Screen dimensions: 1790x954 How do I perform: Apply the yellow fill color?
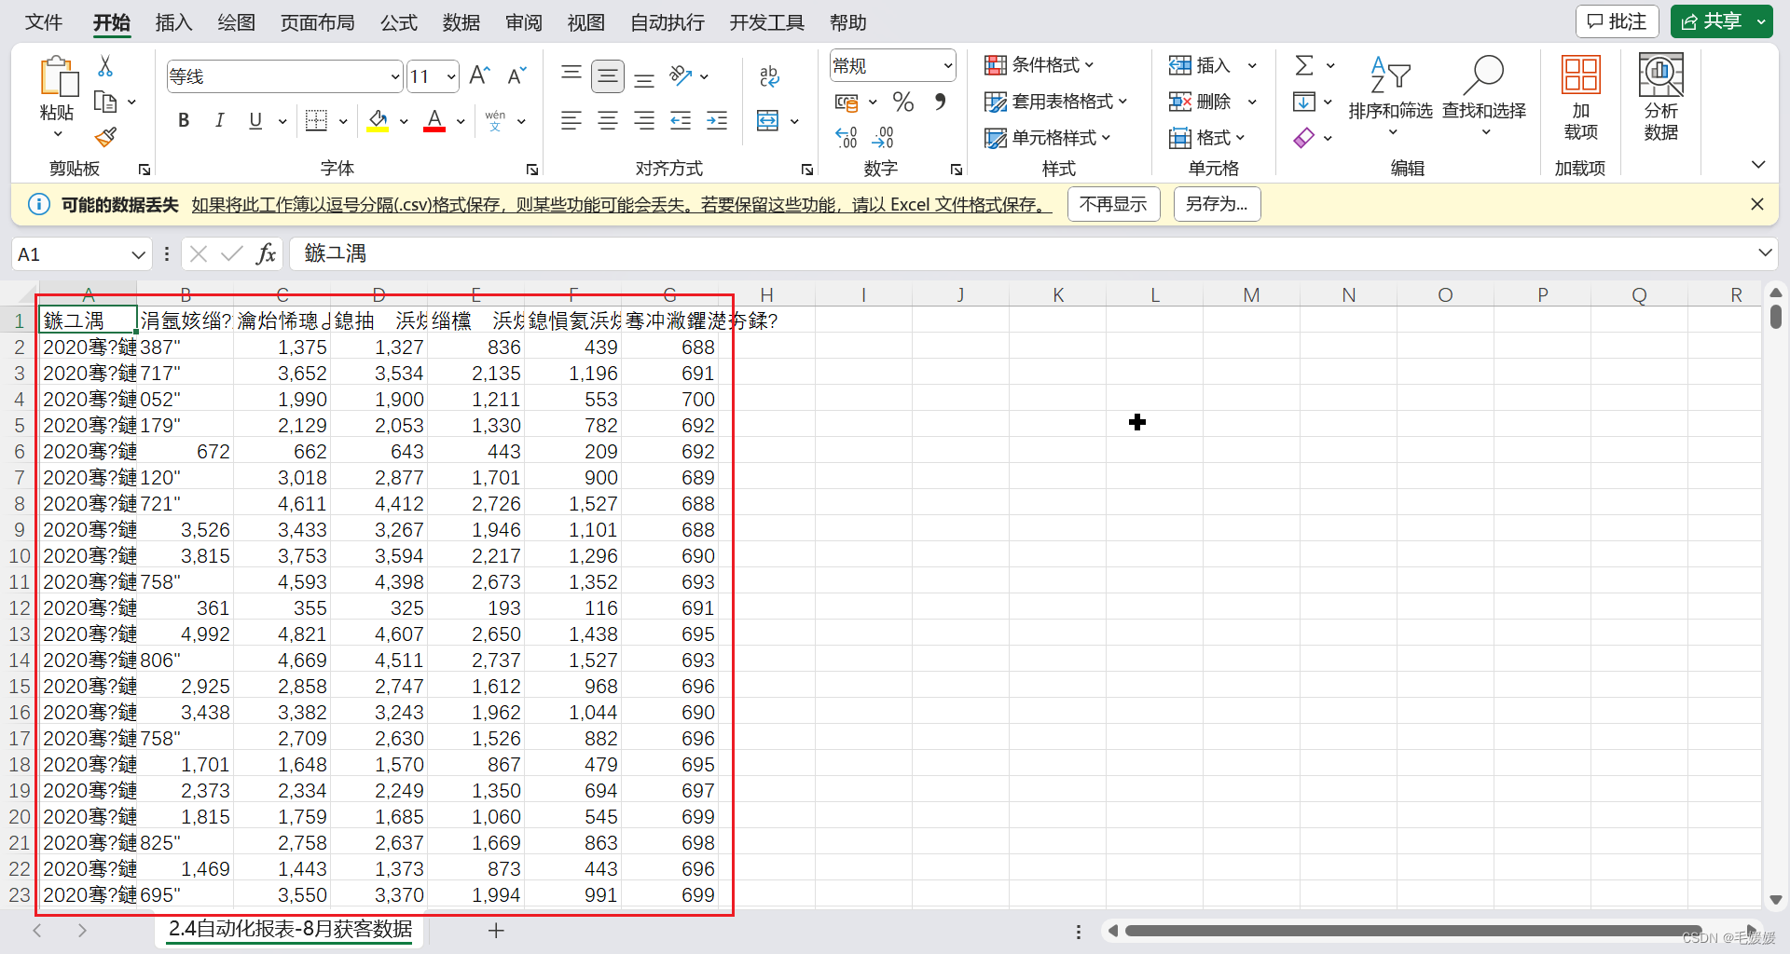point(378,120)
